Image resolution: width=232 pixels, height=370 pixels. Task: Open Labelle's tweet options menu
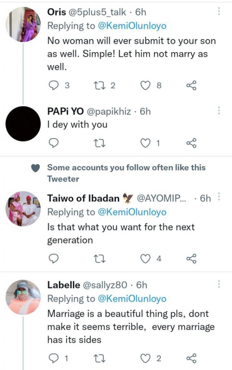[x=219, y=284]
